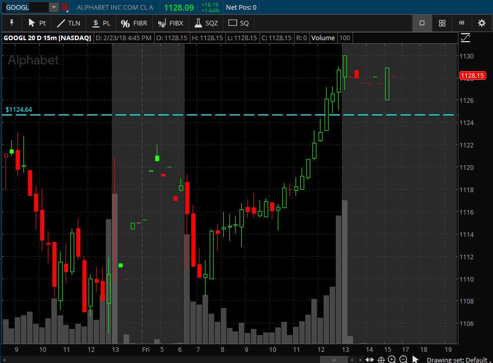Viewport: 493px width, 363px height.
Task: Click the C: 1128.15 close value
Action: click(276, 38)
